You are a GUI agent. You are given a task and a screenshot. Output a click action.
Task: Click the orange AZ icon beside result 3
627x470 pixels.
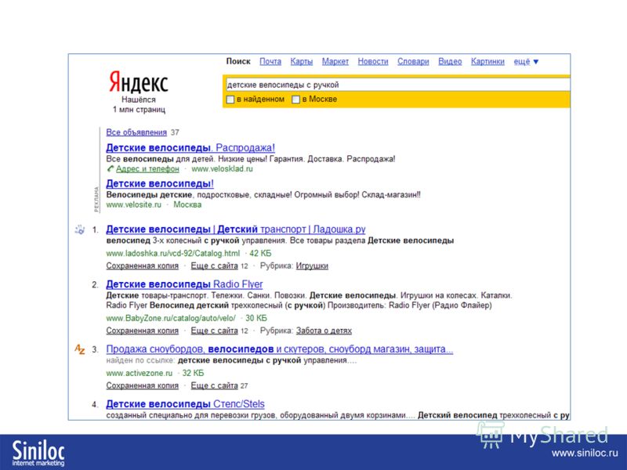(80, 349)
